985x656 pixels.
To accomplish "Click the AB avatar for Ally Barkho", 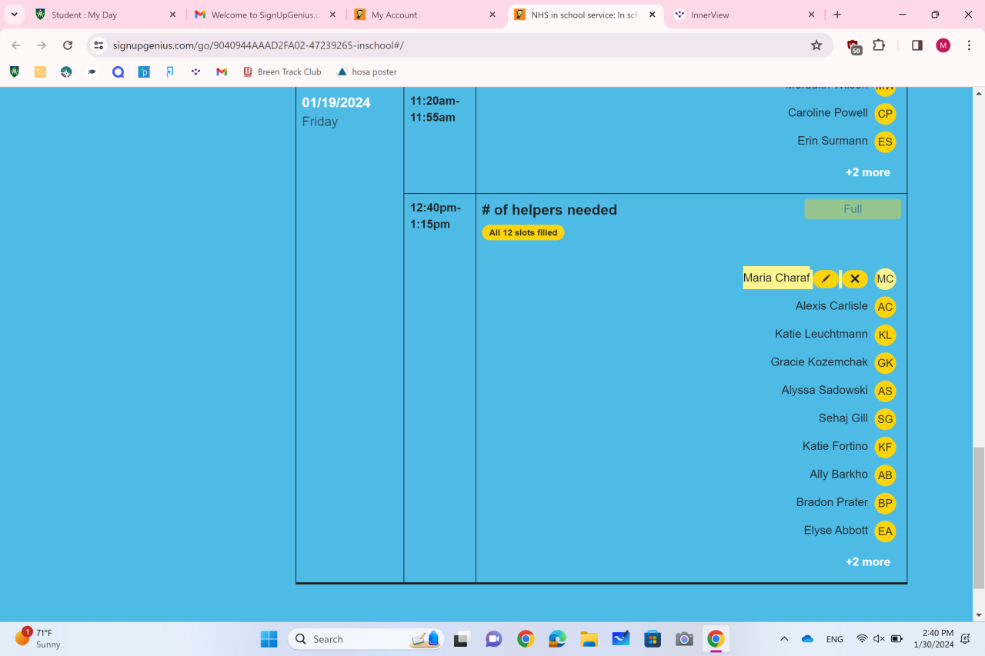I will click(x=885, y=475).
